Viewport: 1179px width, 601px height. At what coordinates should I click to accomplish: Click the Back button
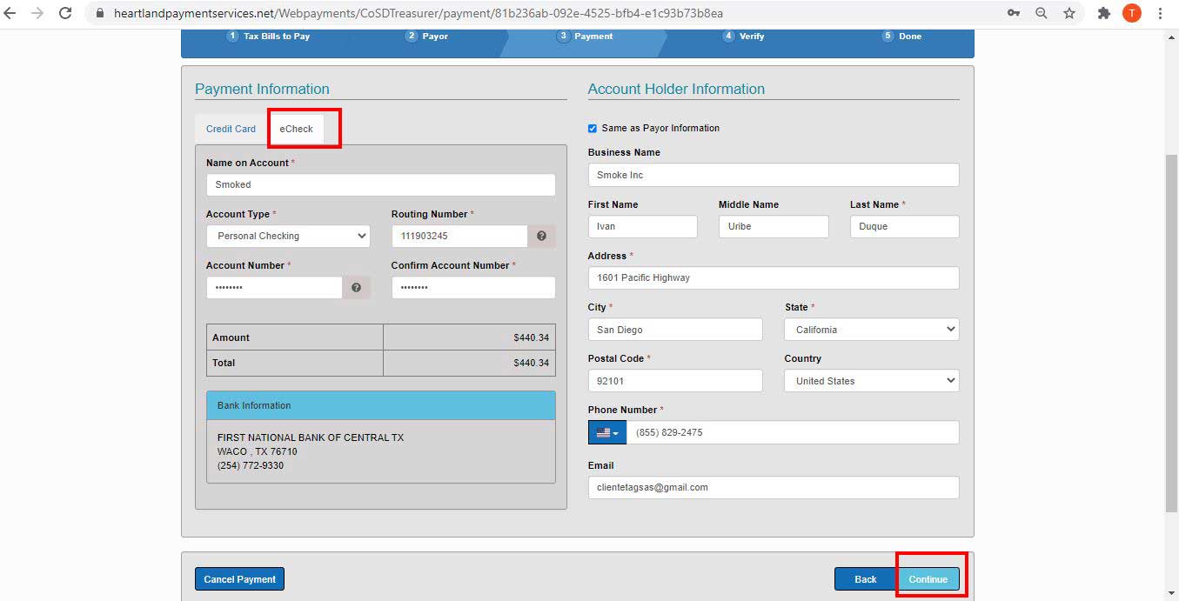coord(865,579)
